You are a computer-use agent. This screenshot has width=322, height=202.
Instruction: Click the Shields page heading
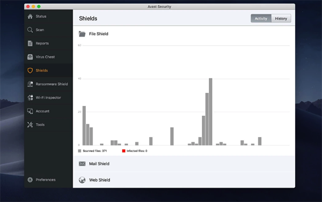[88, 18]
